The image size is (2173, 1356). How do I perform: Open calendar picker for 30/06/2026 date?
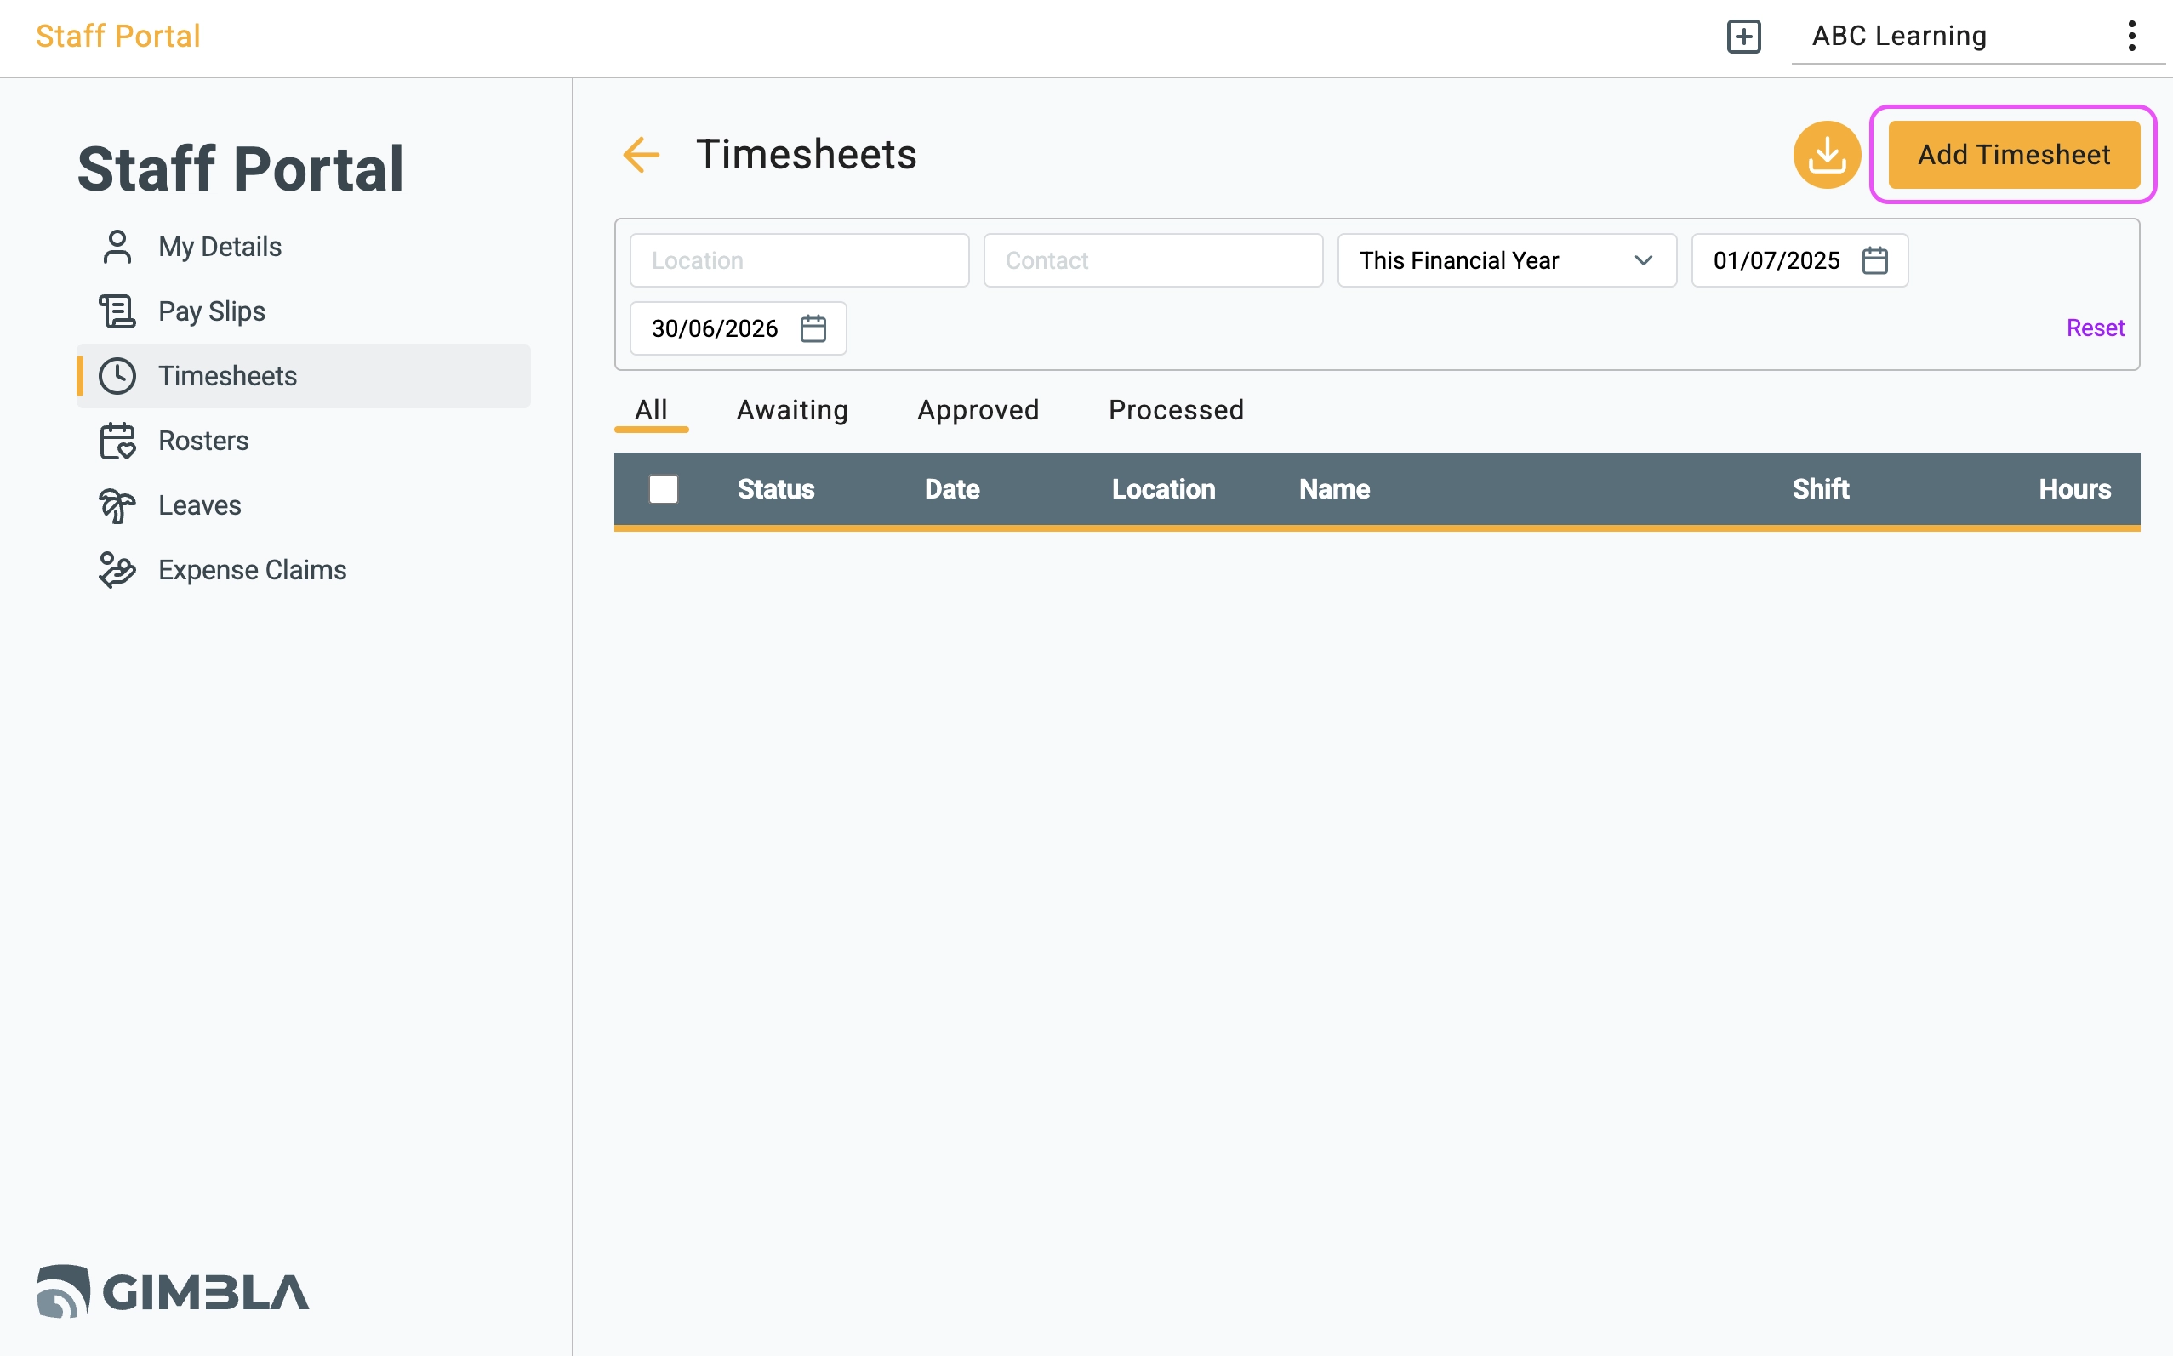pos(813,329)
